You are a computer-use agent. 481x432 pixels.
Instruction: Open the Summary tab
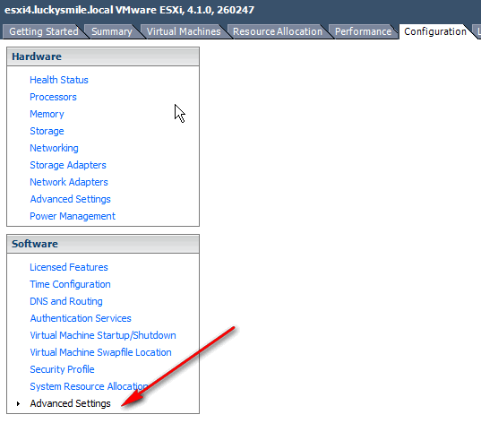[x=112, y=31]
